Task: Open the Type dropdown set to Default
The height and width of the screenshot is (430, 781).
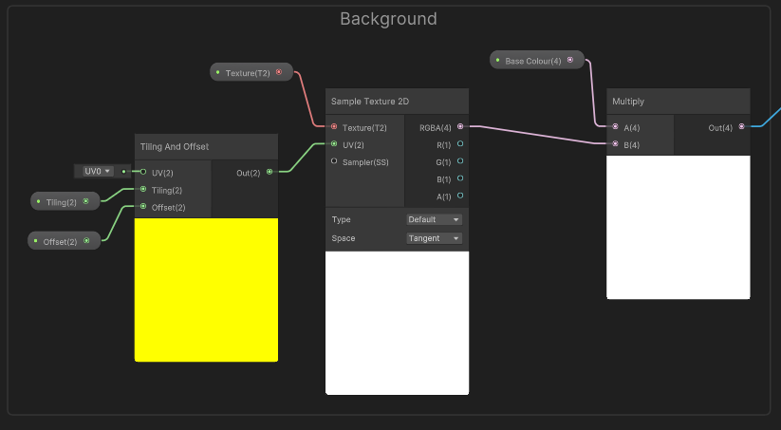Action: 434,219
